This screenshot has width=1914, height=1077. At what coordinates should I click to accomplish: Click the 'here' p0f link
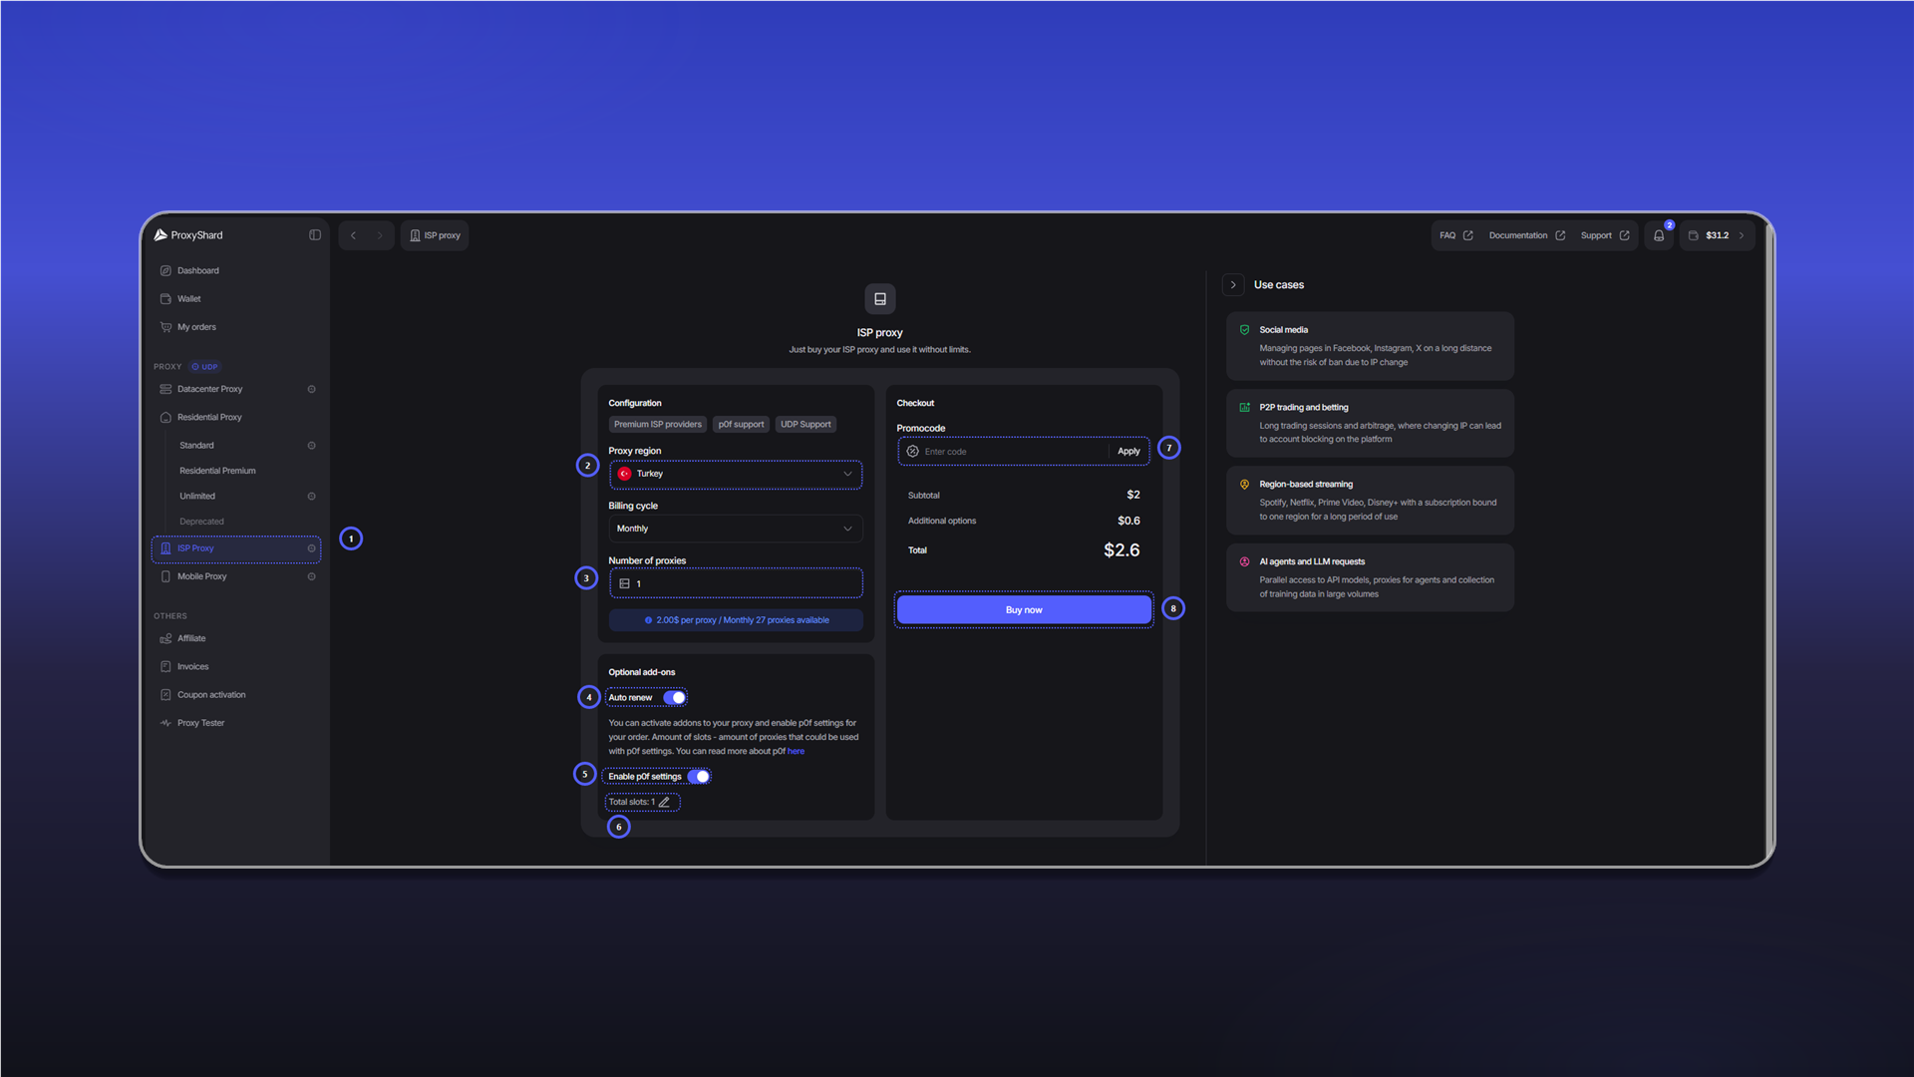(796, 751)
